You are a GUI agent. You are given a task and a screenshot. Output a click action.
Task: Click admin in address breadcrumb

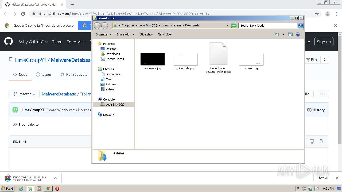(x=177, y=26)
